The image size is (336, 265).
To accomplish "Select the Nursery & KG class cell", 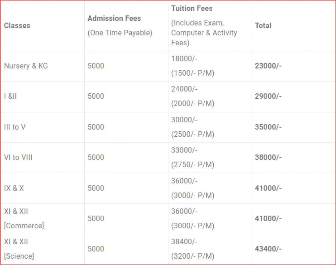I will 26,66.
